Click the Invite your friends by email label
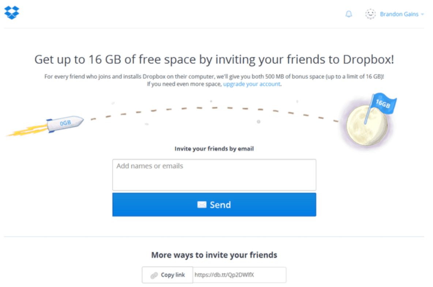The image size is (433, 287). pos(214,149)
